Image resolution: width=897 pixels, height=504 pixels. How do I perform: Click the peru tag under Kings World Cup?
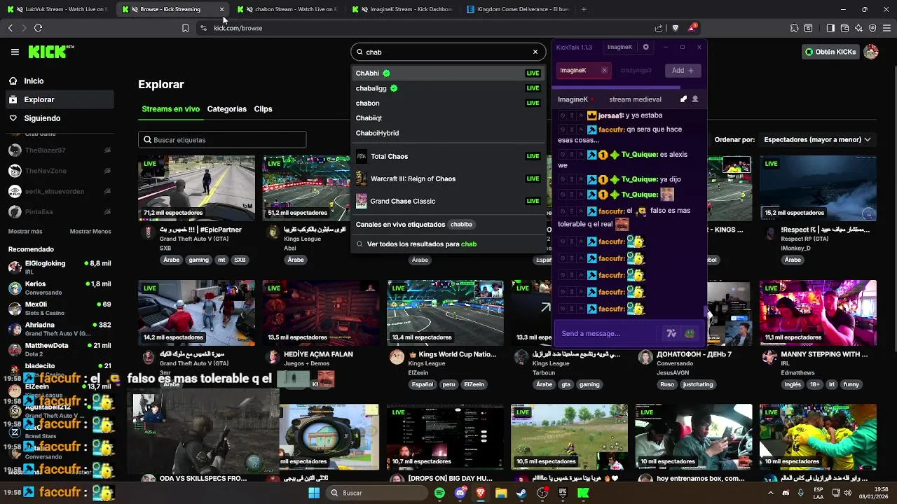coord(448,384)
